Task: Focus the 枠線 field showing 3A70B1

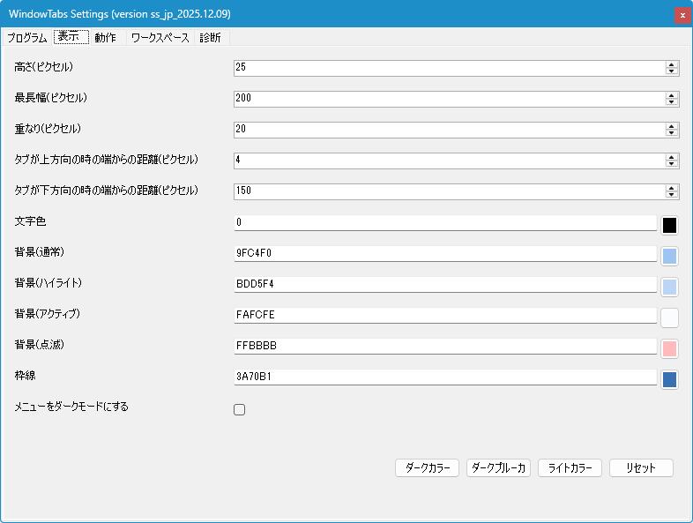Action: click(445, 377)
